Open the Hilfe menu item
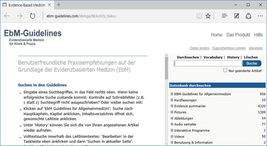The height and width of the screenshot is (146, 267). point(258,35)
